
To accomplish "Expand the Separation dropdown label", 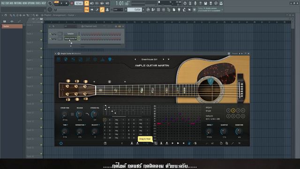I will [80, 125].
